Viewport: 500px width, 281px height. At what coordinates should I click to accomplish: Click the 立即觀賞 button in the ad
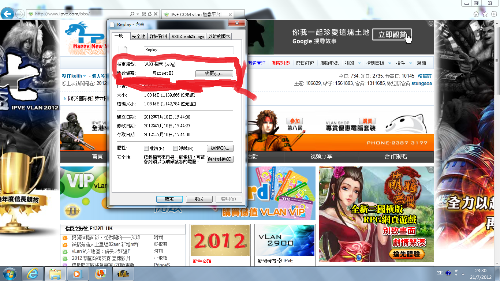pos(392,35)
